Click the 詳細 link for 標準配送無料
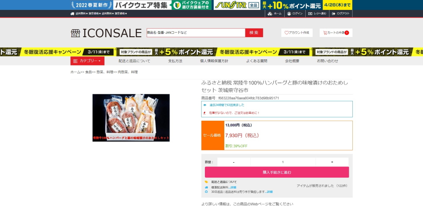Viewport: 423px width, 206px height. [233, 187]
